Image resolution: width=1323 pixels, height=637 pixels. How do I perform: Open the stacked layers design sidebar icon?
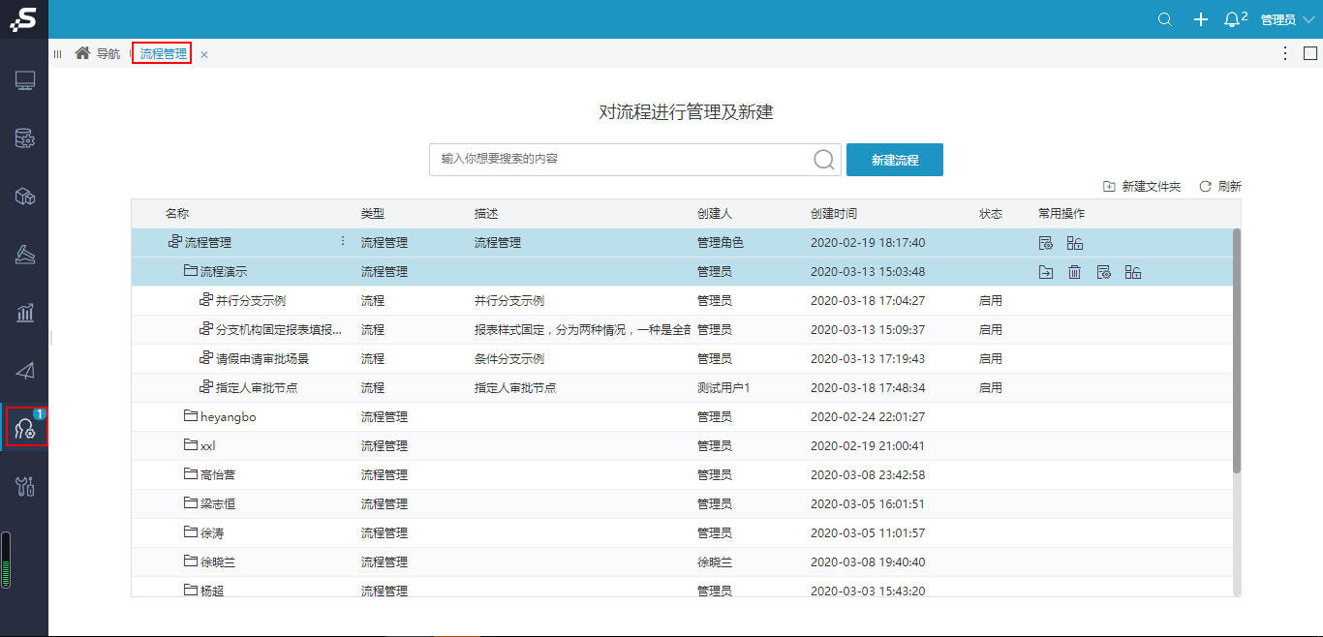[25, 254]
